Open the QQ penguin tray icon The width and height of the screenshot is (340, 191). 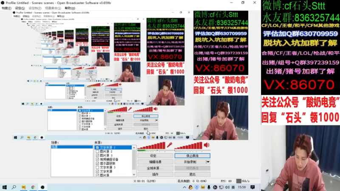click(190, 187)
